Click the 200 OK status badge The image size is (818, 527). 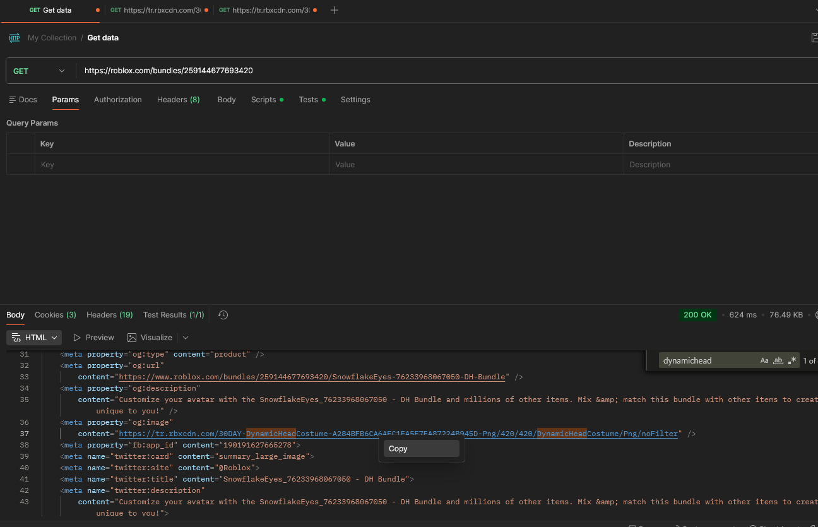coord(697,315)
